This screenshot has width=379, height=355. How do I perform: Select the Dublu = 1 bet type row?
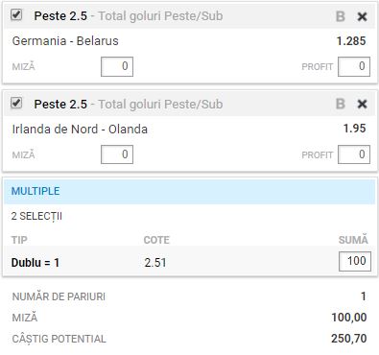click(x=189, y=262)
